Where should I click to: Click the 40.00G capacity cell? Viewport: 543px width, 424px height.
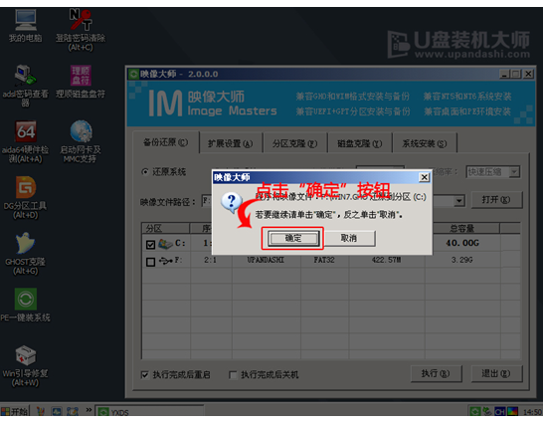[462, 243]
